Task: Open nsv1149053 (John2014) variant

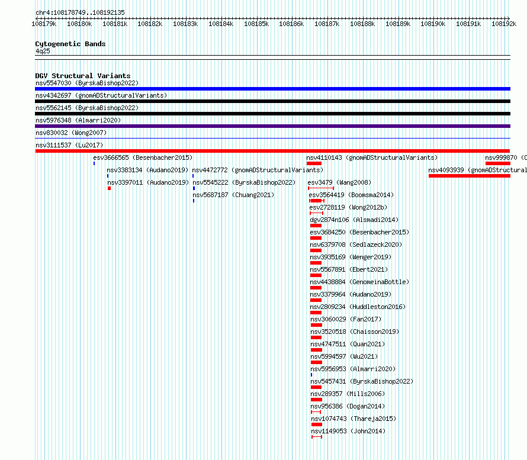Action: point(348,431)
